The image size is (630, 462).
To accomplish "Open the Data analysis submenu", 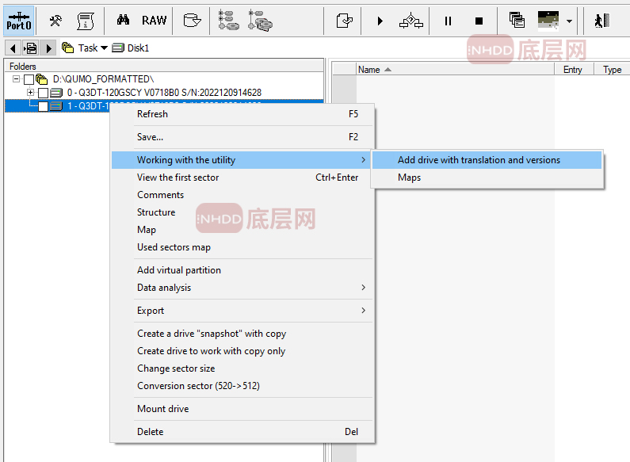I will pos(163,288).
